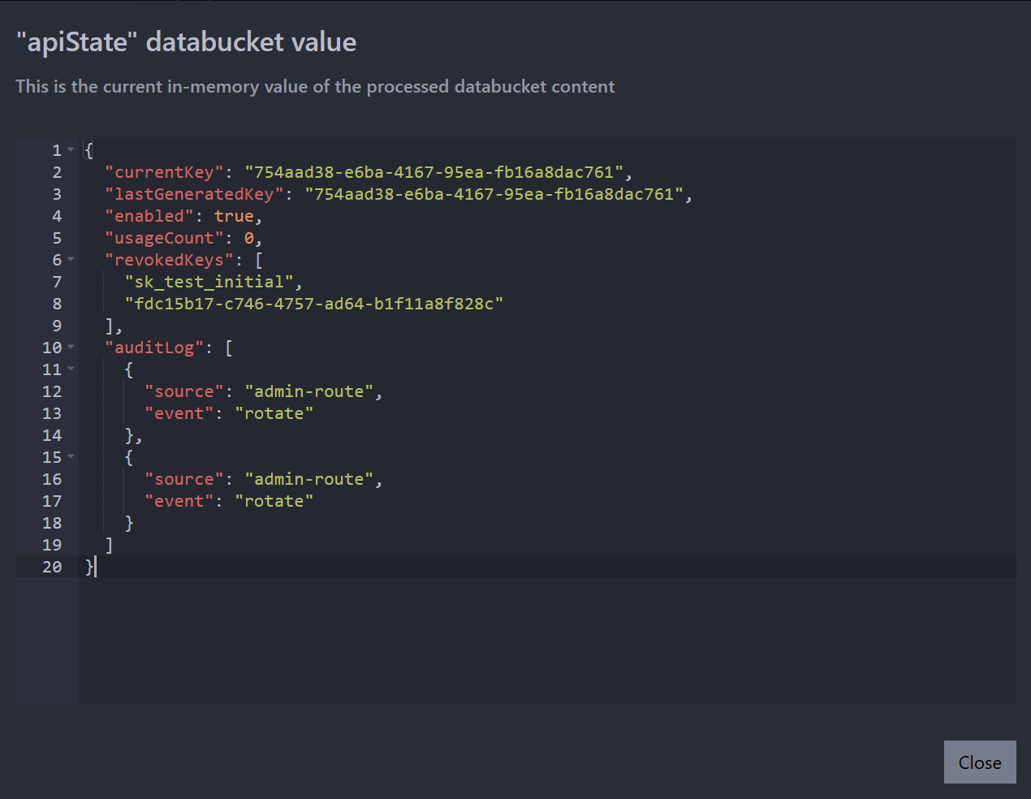Click "event" key on line 13
Image resolution: width=1031 pixels, height=799 pixels.
[x=179, y=413]
